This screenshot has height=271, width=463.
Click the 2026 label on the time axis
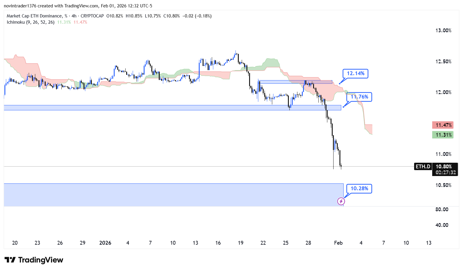click(x=105, y=243)
